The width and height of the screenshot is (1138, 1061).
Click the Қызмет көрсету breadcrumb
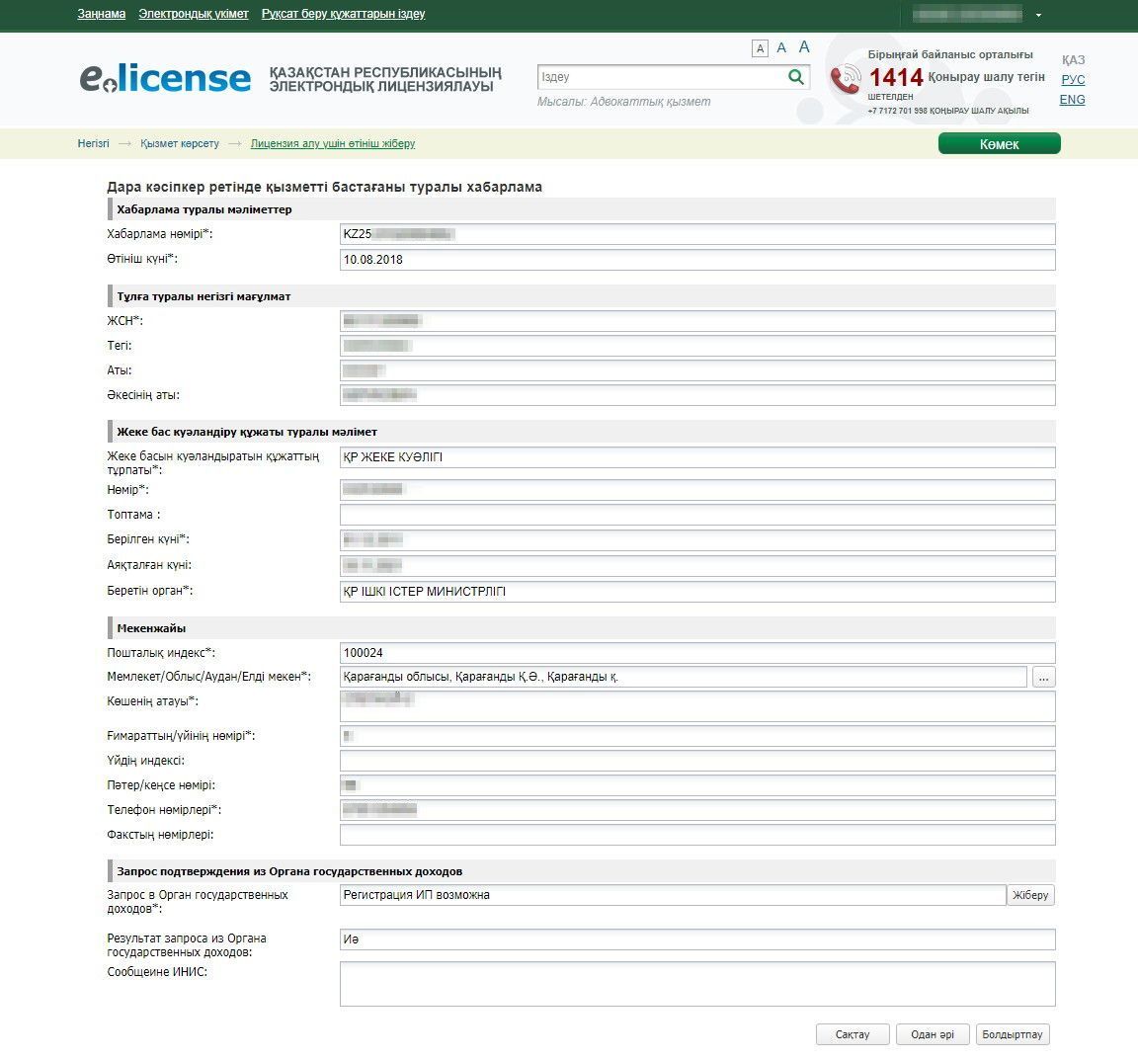[x=180, y=143]
